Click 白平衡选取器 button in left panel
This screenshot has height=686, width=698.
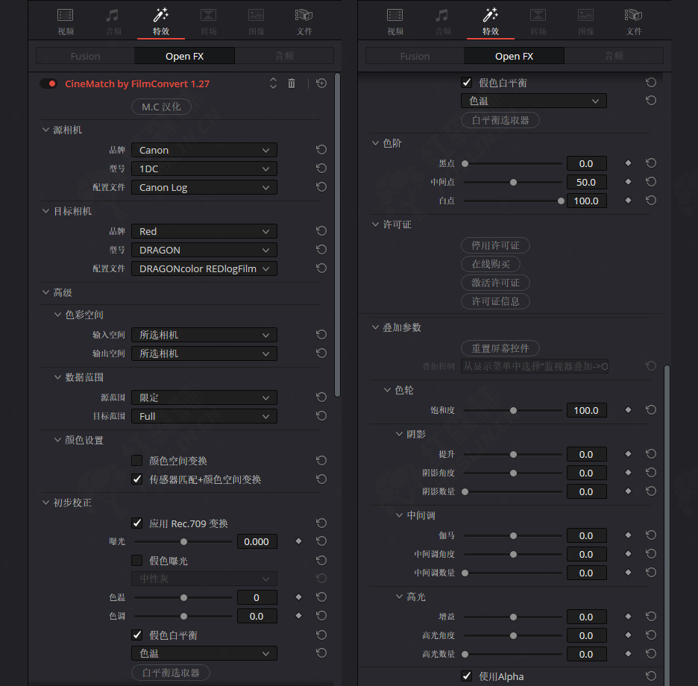171,673
